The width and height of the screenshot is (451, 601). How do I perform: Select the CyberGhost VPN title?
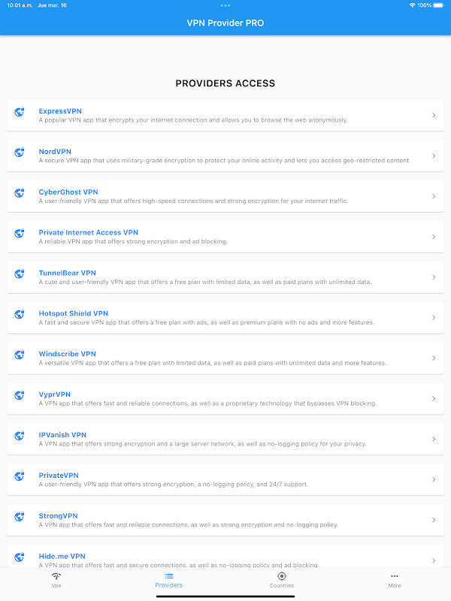68,192
